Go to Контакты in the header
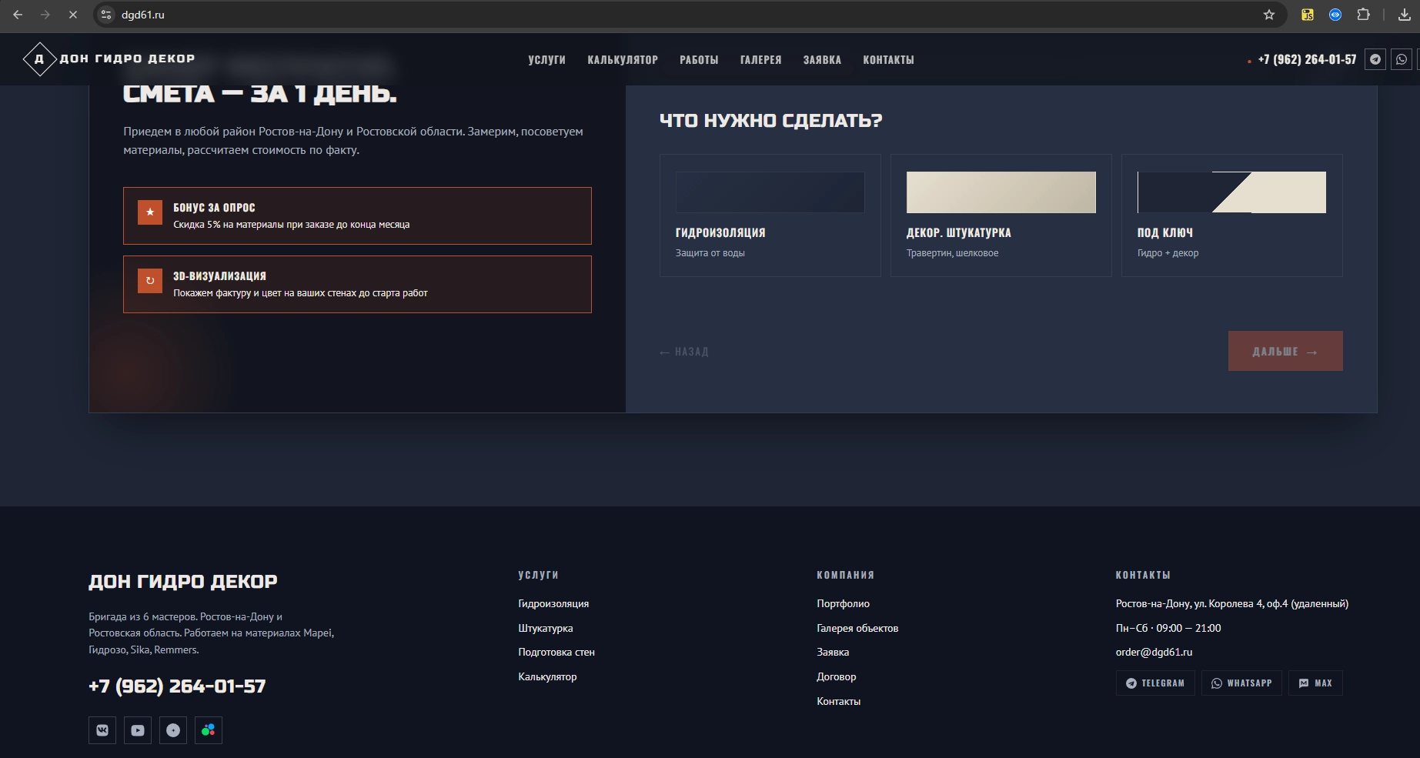The height and width of the screenshot is (758, 1420). [x=888, y=60]
